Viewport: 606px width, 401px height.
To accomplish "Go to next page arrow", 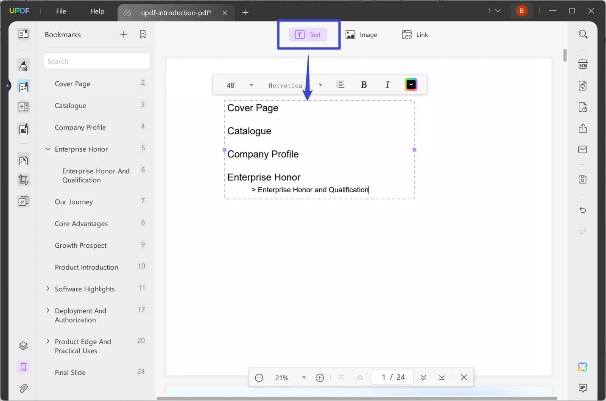I will (423, 378).
